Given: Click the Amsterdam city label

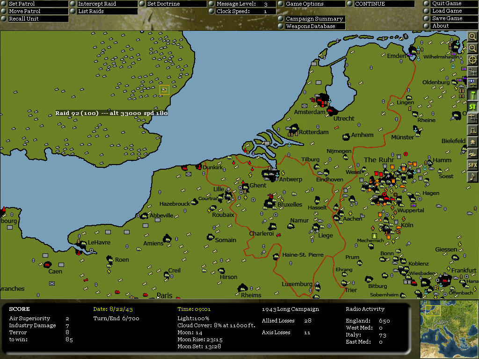Looking at the screenshot, I should 310,112.
